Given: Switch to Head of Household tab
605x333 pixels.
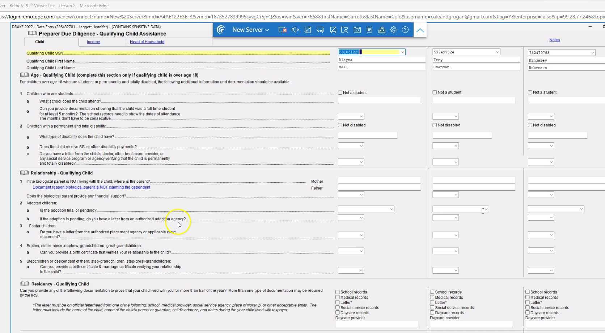Looking at the screenshot, I should pyautogui.click(x=147, y=42).
